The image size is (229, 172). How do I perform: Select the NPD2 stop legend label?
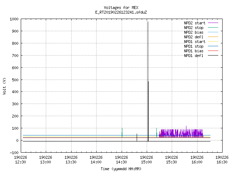point(194,28)
